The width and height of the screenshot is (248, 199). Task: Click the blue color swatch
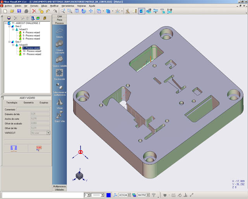tap(109, 195)
